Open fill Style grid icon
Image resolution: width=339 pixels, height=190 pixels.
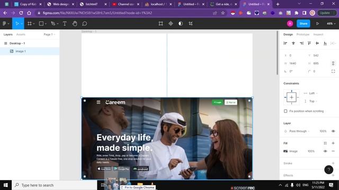click(325, 143)
